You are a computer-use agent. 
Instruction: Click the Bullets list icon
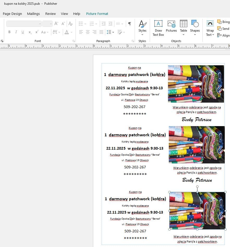pos(81,24)
